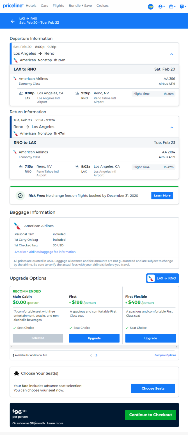Viewport: 188px width, 435px height.
Task: Collapse the return flight details chevron
Action: [172, 128]
